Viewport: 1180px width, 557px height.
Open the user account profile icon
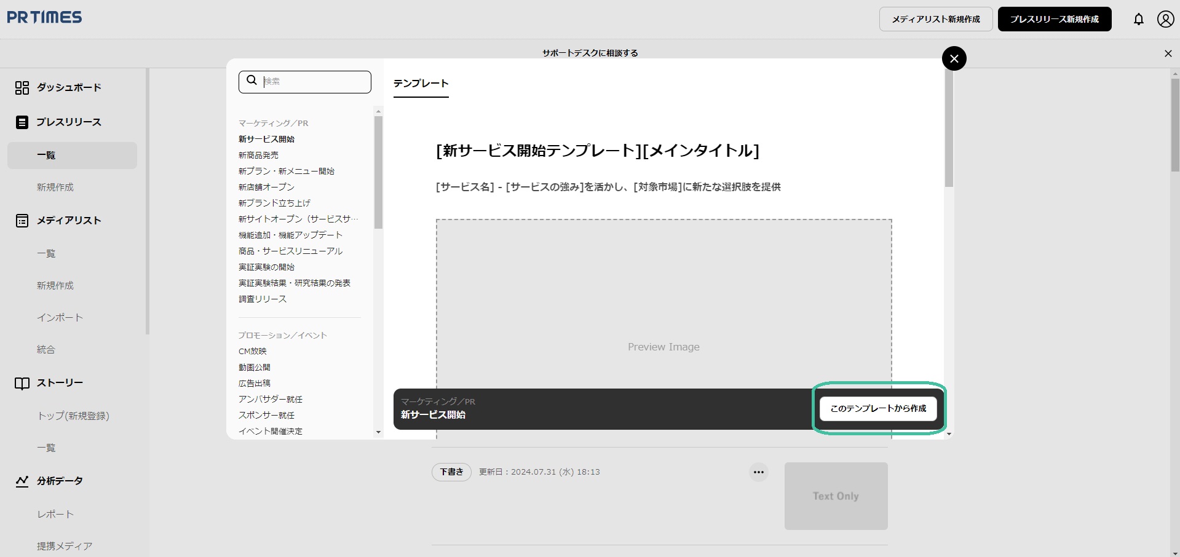(x=1165, y=19)
